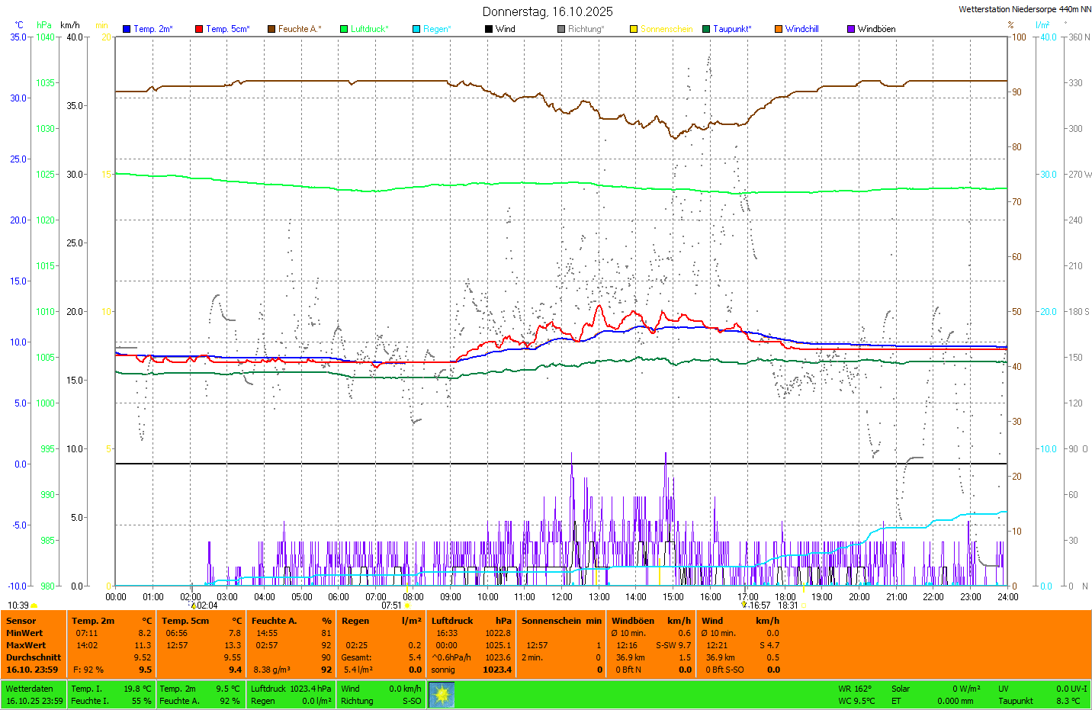Click the brown Feuchte A. legend square
This screenshot has height=710, width=1092.
point(271,29)
